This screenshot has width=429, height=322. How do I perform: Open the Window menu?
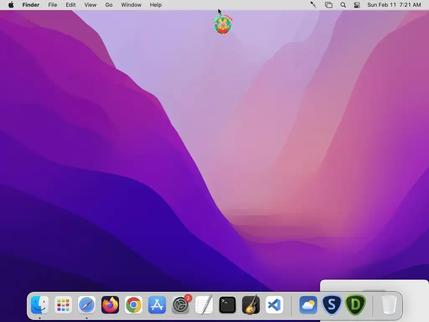pos(131,5)
